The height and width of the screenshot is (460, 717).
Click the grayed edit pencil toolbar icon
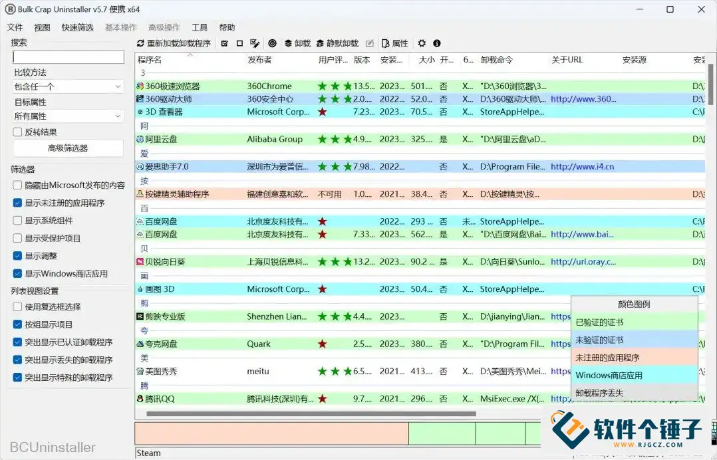[x=370, y=43]
